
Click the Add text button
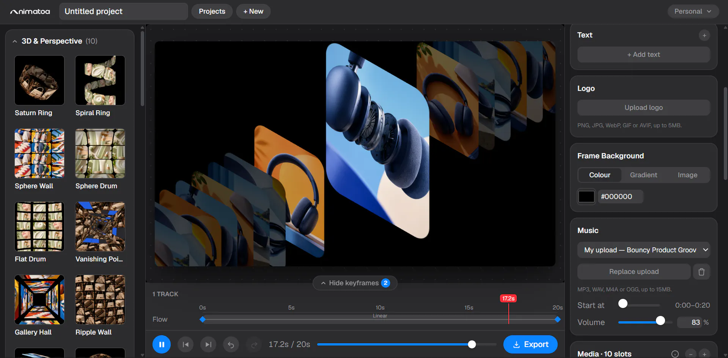pyautogui.click(x=644, y=55)
